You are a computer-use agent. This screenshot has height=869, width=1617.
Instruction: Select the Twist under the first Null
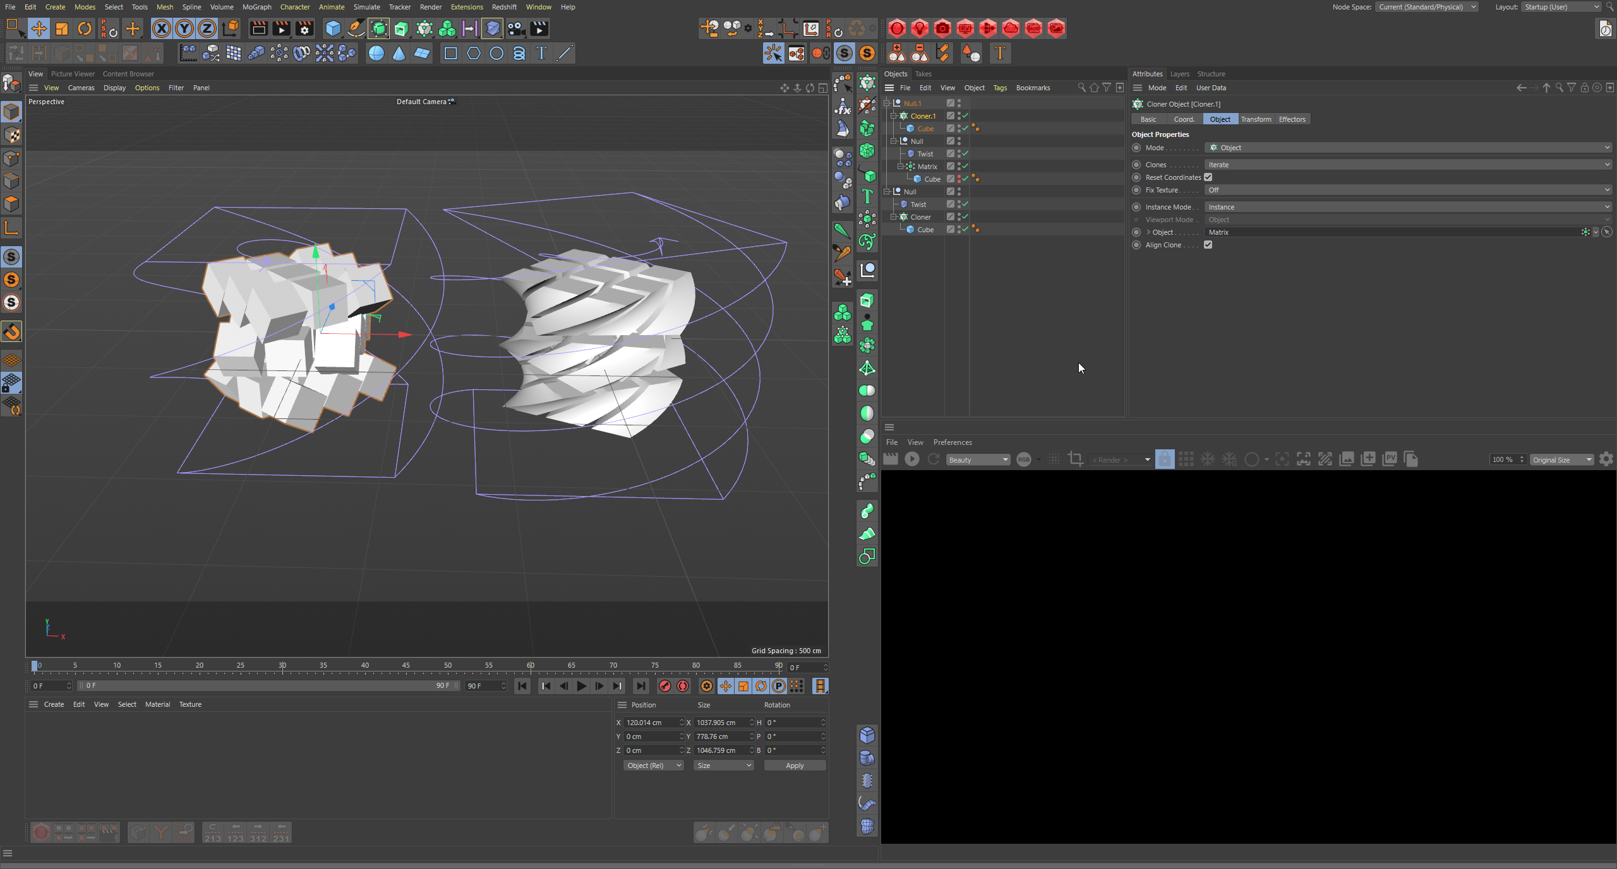coord(925,154)
